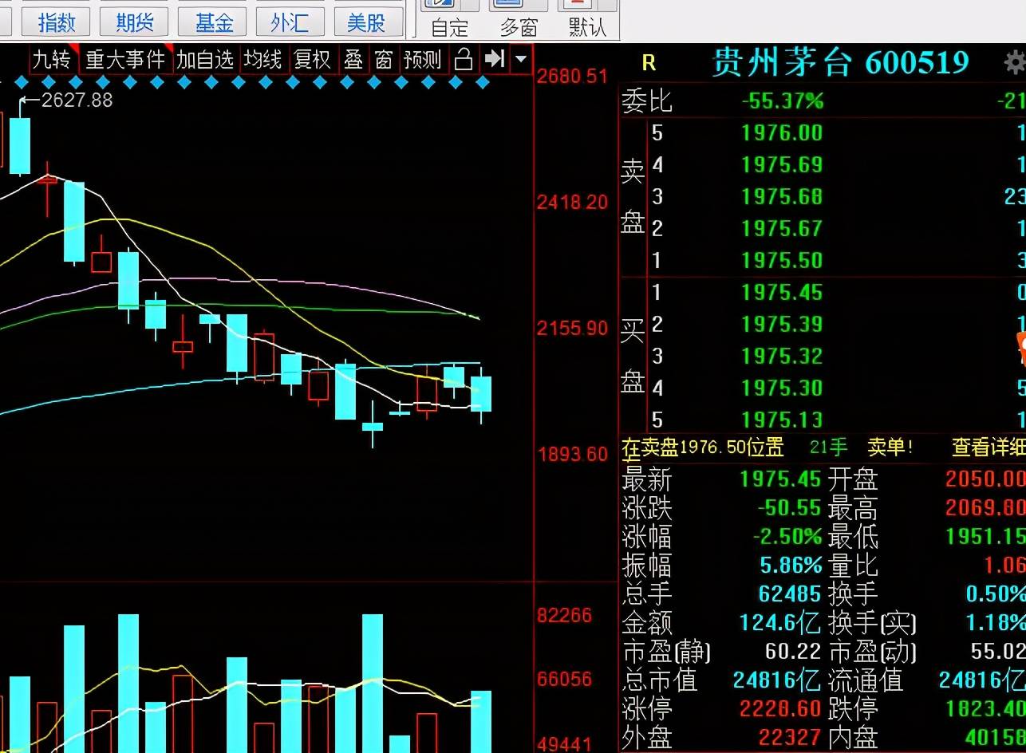Click the 2418.20 price axis label
The image size is (1026, 753).
pyautogui.click(x=572, y=203)
